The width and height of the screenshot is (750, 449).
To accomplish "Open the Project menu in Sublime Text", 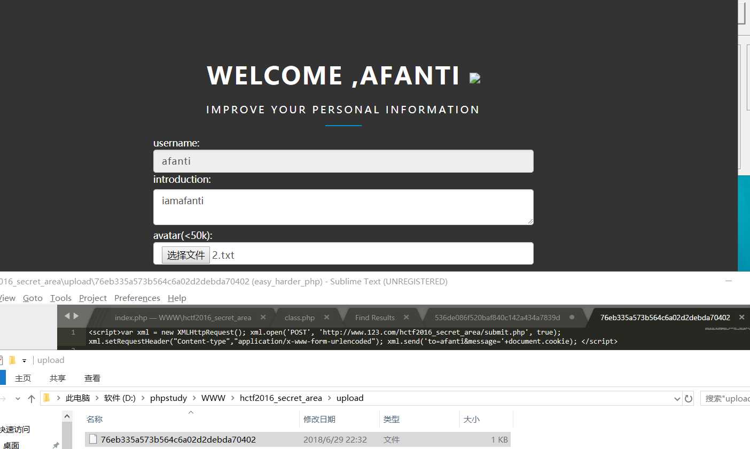I will (93, 298).
